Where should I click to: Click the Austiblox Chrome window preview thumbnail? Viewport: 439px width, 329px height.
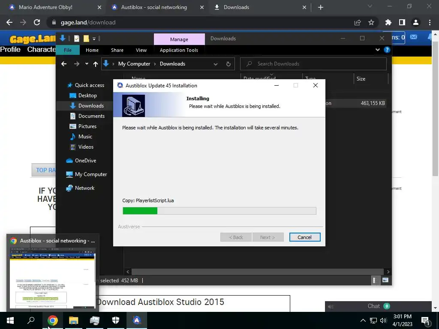tap(53, 278)
